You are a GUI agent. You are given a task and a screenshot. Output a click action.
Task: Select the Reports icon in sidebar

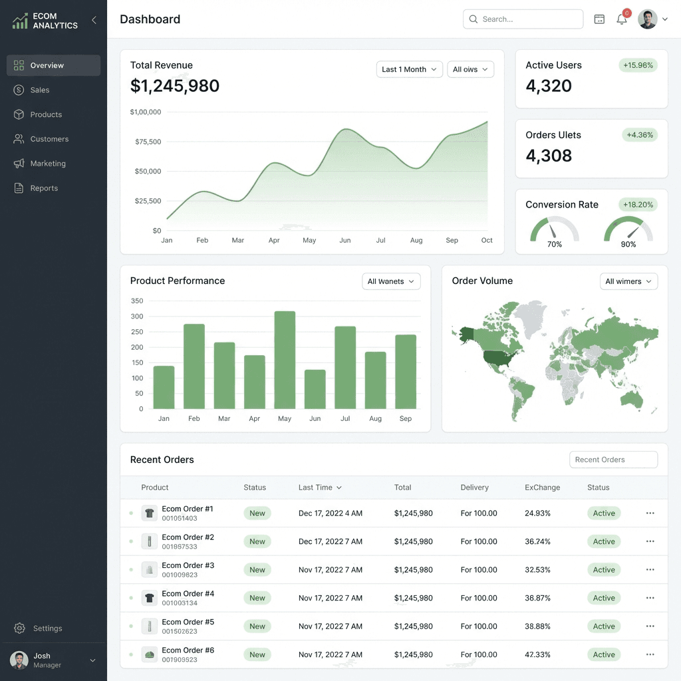[20, 188]
